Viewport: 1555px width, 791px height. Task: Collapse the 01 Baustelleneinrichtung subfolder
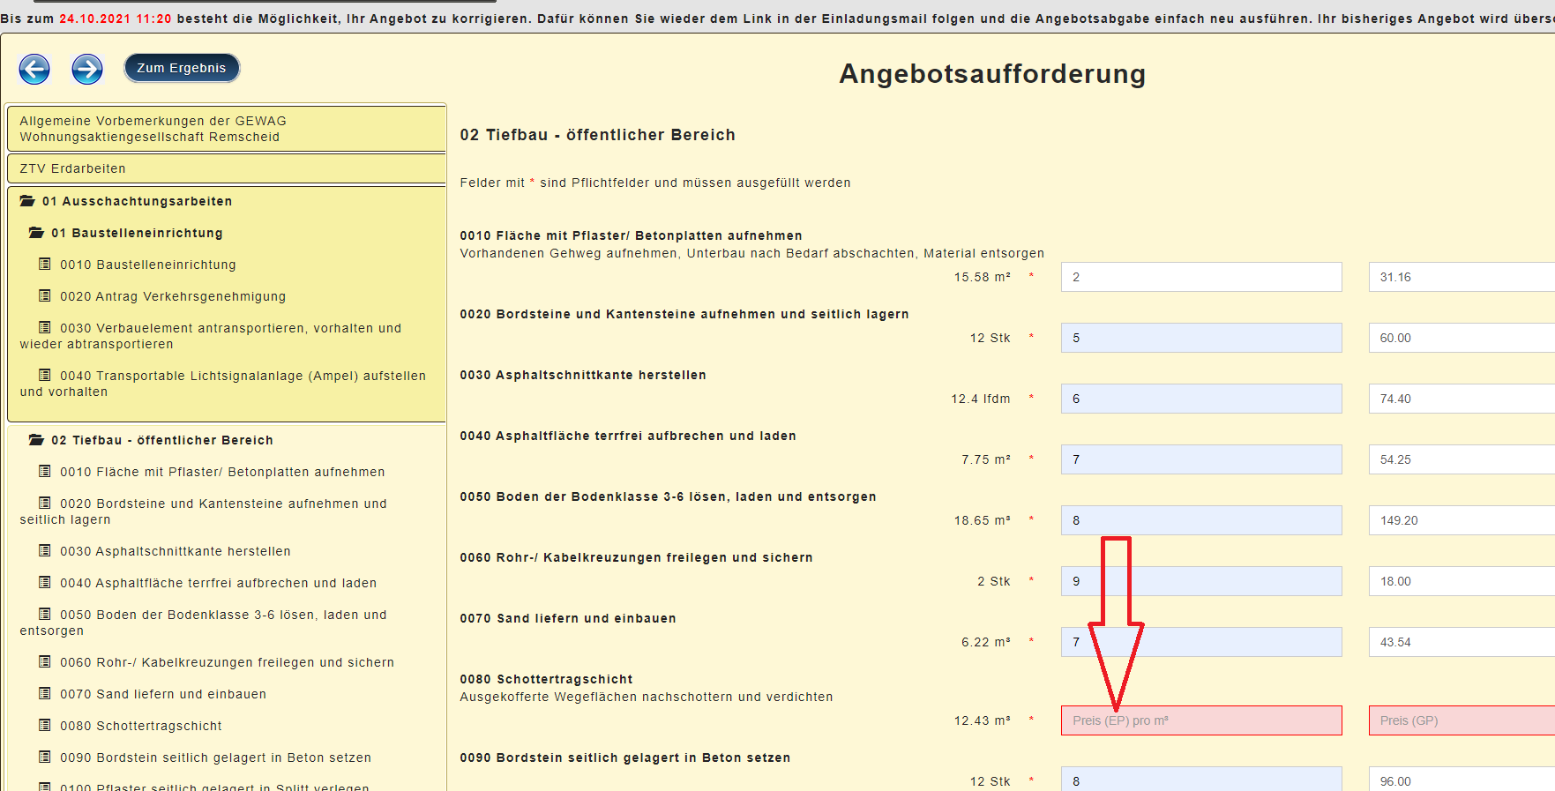pos(36,233)
